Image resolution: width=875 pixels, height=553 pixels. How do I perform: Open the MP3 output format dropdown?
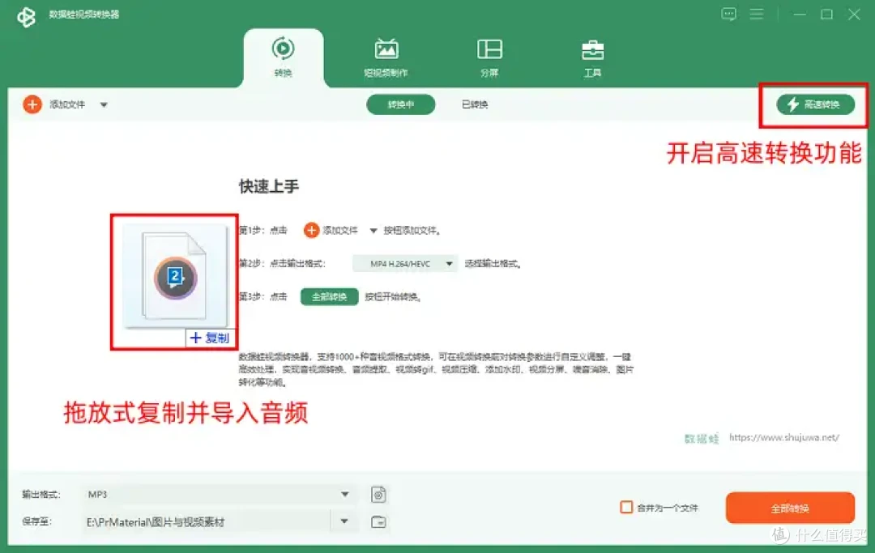pos(219,495)
